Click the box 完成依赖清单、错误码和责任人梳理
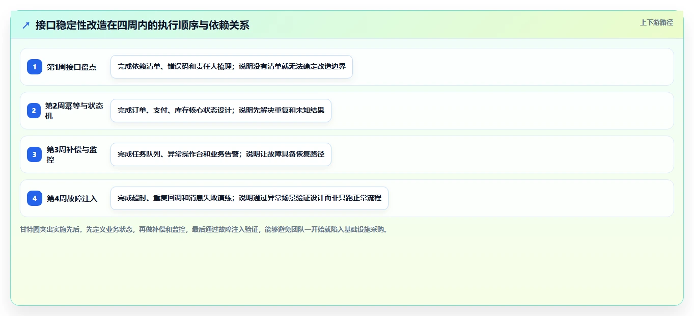 point(232,67)
